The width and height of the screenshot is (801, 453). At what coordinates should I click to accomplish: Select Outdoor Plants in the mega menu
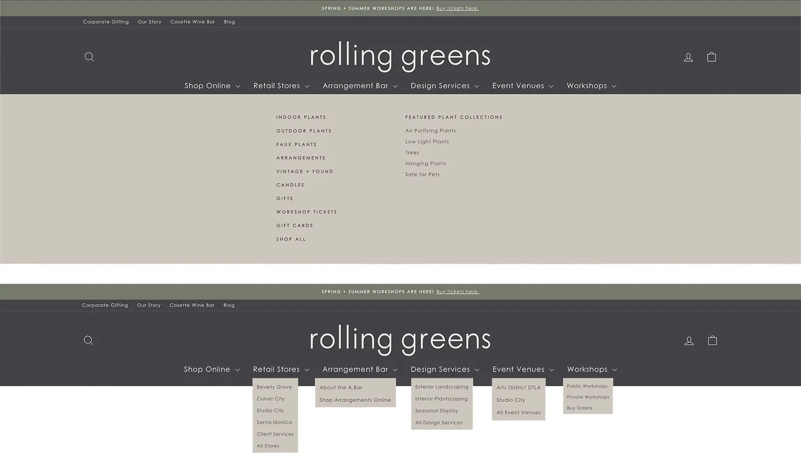304,131
